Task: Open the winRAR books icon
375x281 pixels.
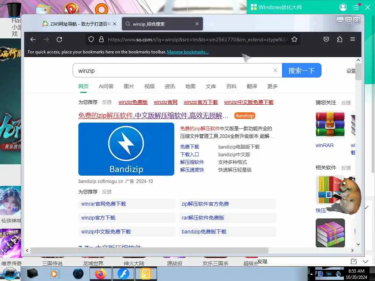Action: (330, 124)
